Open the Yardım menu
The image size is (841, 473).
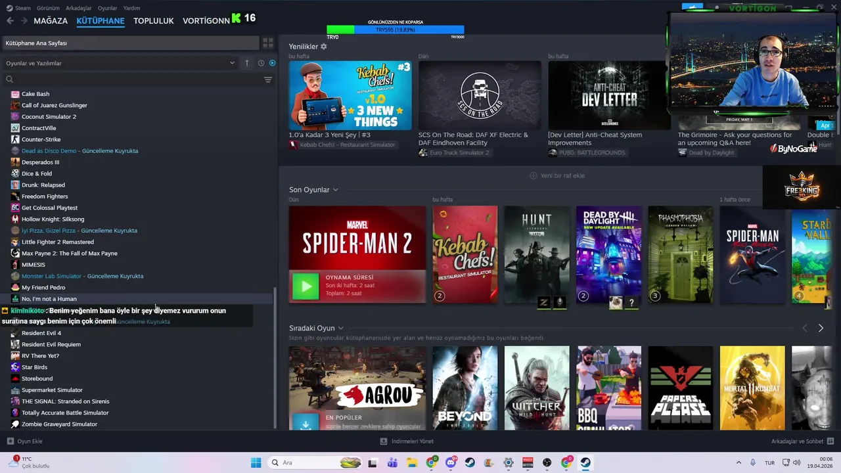[132, 8]
